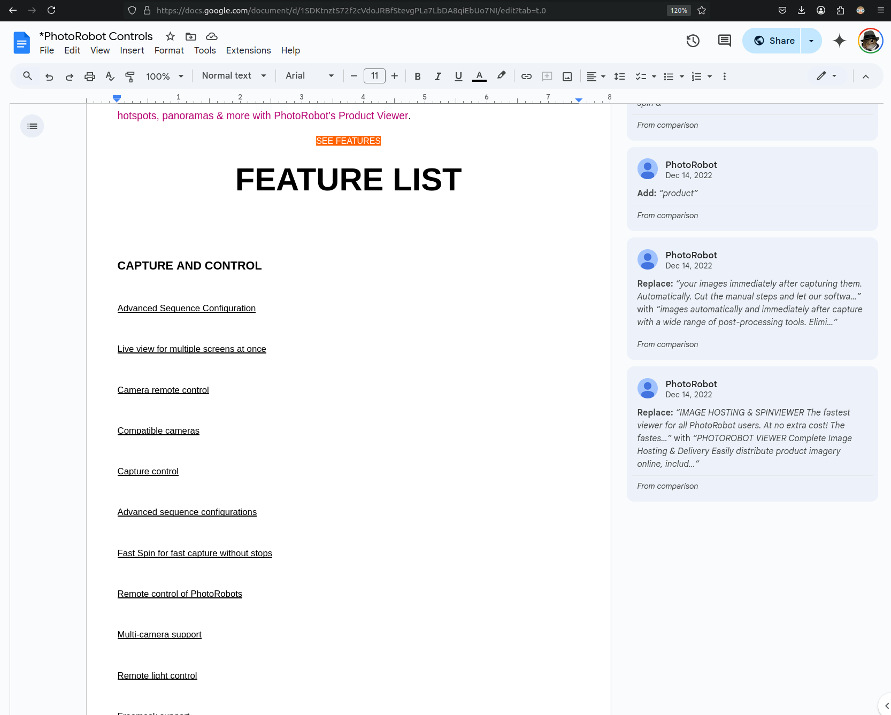
Task: Move document to a folder
Action: [x=191, y=36]
